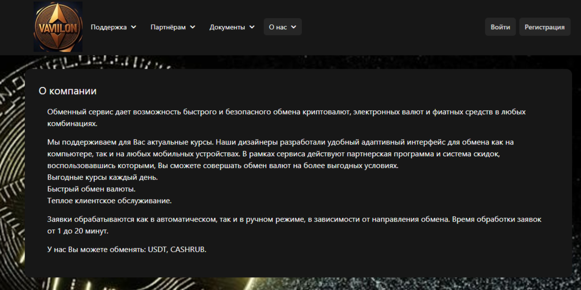Click the Vavilon coin logo
This screenshot has height=290, width=581.
click(58, 27)
